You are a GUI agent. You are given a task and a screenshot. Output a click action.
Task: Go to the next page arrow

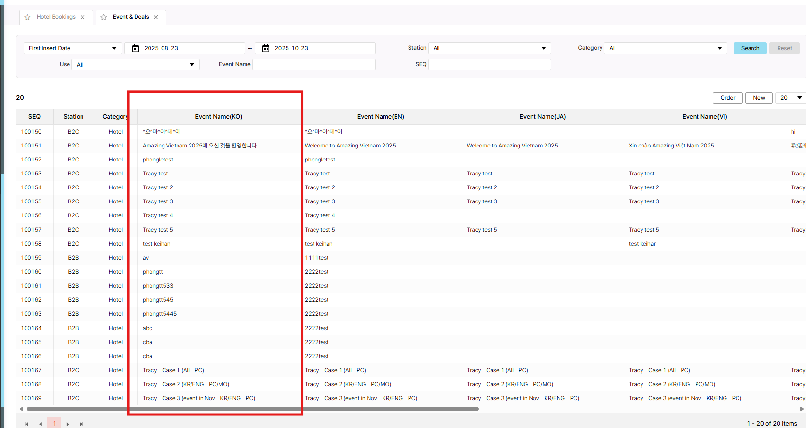point(68,424)
